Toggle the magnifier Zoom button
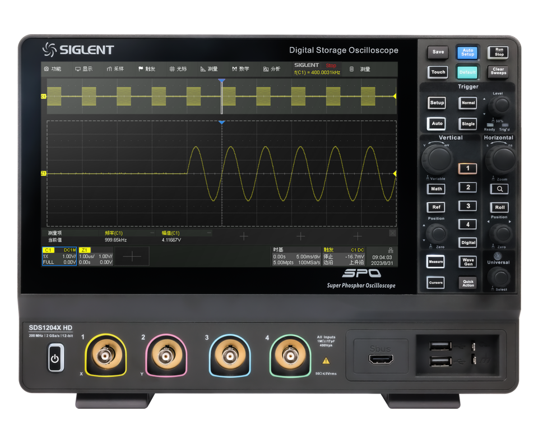Screen dimensions: 538x443 point(499,189)
